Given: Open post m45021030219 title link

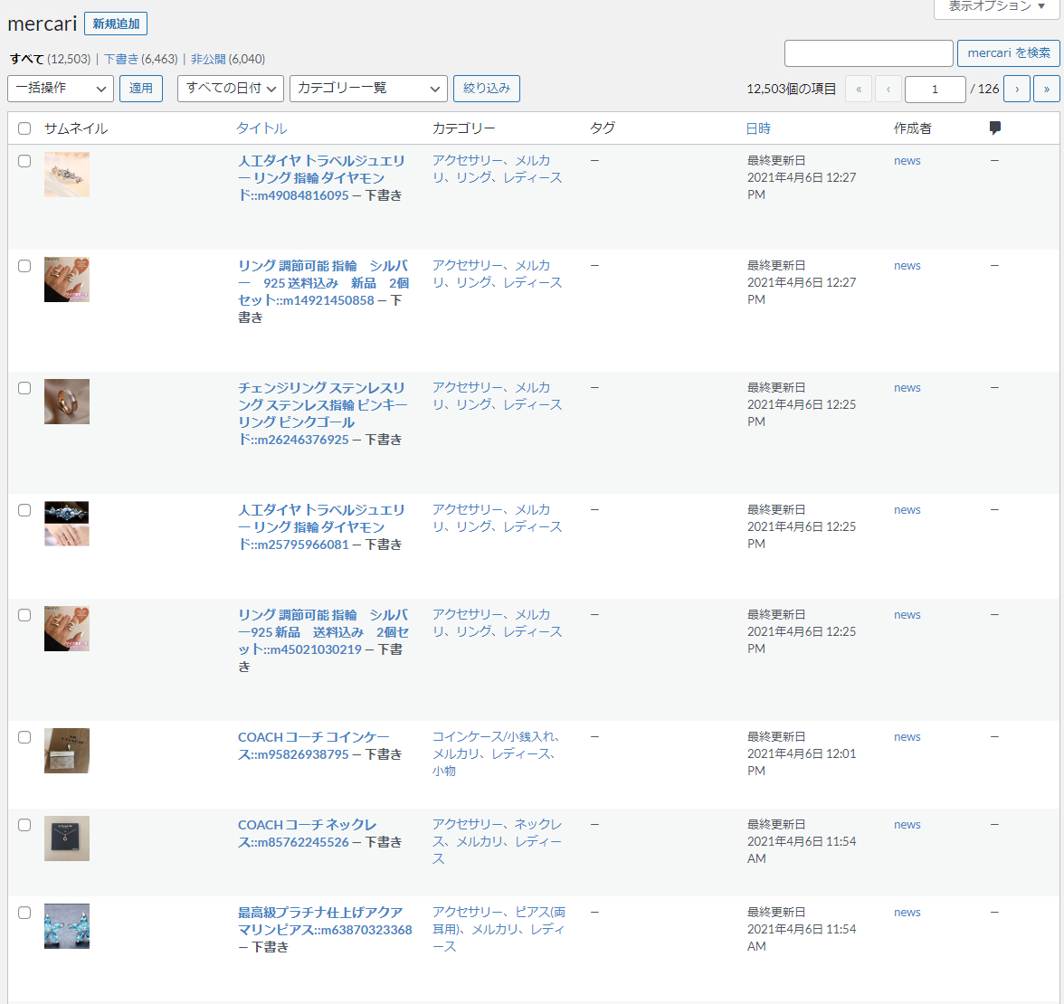Looking at the screenshot, I should pyautogui.click(x=323, y=632).
